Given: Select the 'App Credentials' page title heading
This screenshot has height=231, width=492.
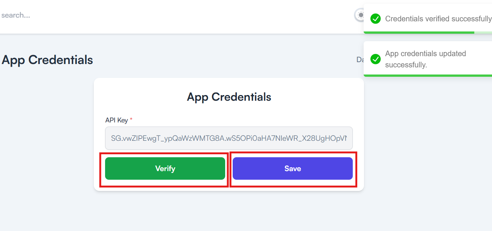Looking at the screenshot, I should point(47,60).
